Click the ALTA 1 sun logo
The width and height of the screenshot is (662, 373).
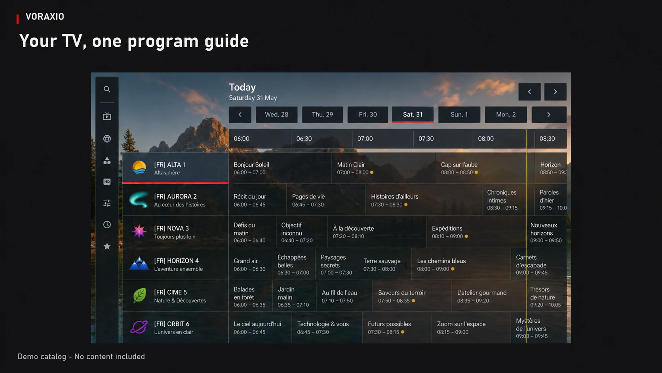(x=139, y=168)
